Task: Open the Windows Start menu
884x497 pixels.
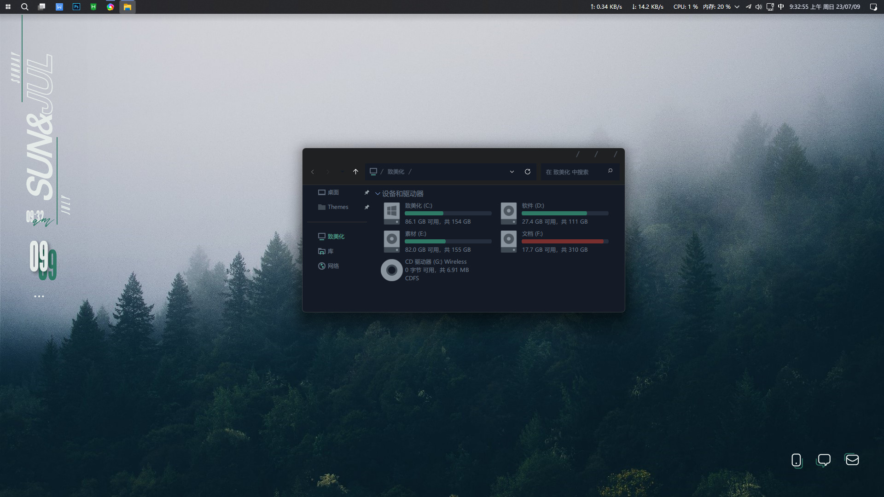Action: [8, 7]
